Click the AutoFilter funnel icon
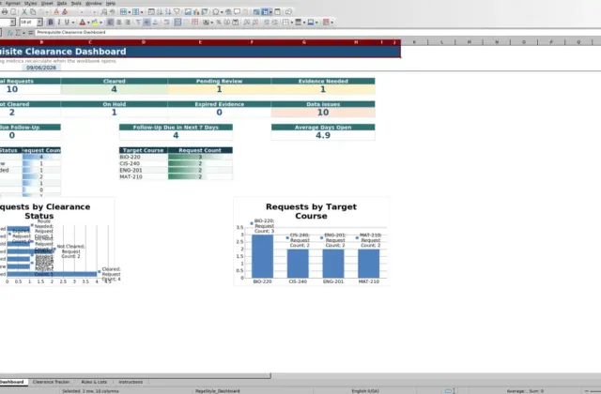 pyautogui.click(x=177, y=12)
